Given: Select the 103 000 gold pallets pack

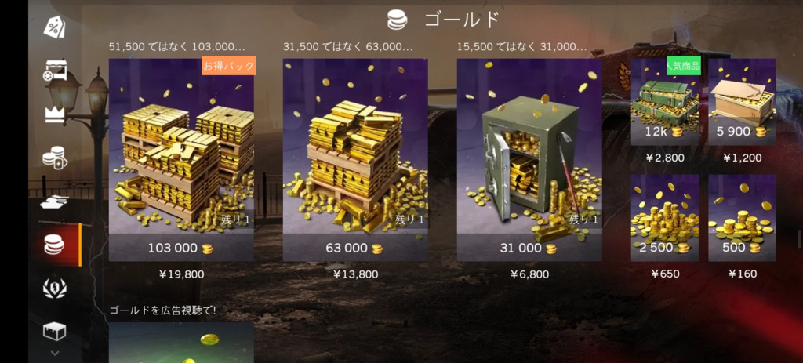Looking at the screenshot, I should tap(181, 160).
